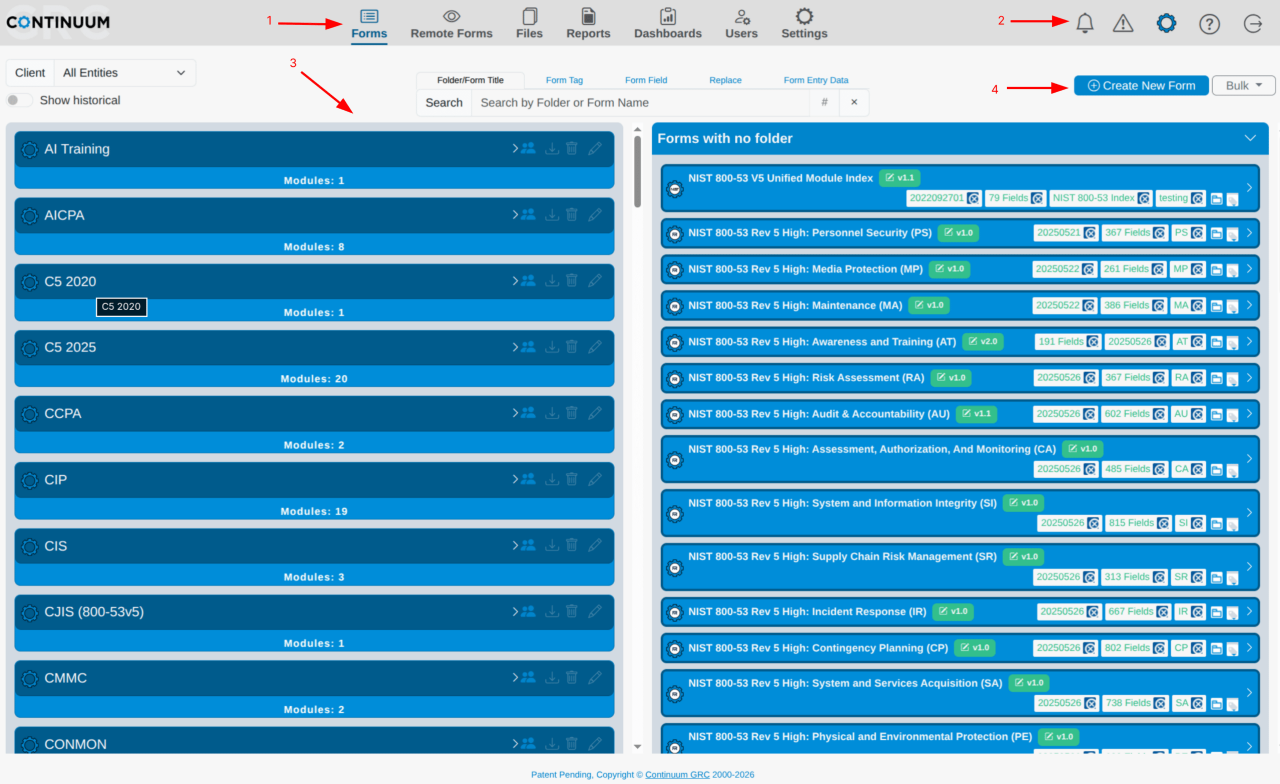Expand the AI Training folder chevron
The image size is (1280, 784).
tap(515, 148)
